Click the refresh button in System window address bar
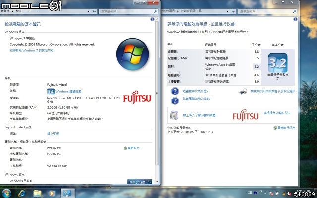The width and height of the screenshot is (317, 198). click(x=94, y=11)
